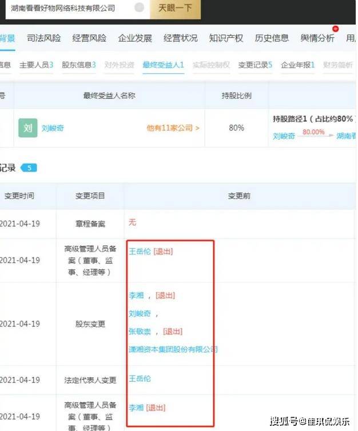Select 主要人员 3 sub-tab
This screenshot has width=358, height=431.
[x=36, y=65]
